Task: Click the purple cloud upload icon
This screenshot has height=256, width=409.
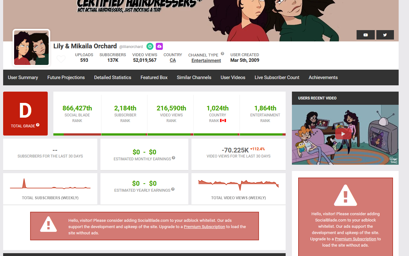Action: (x=159, y=46)
